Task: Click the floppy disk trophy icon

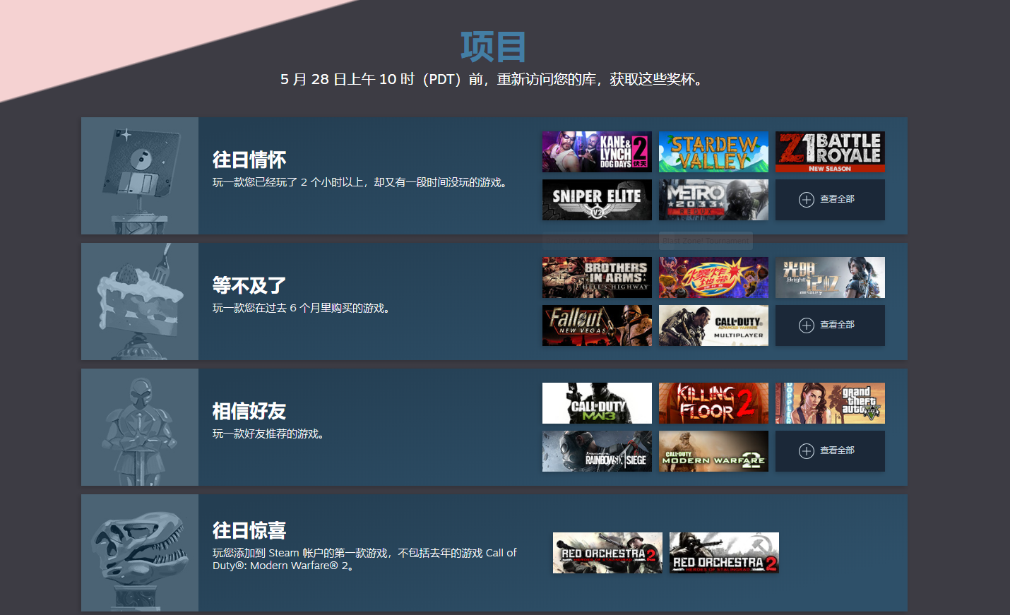Action: [140, 176]
